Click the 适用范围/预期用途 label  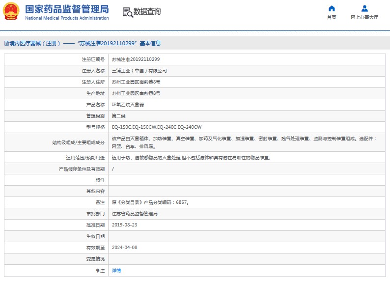pos(85,158)
